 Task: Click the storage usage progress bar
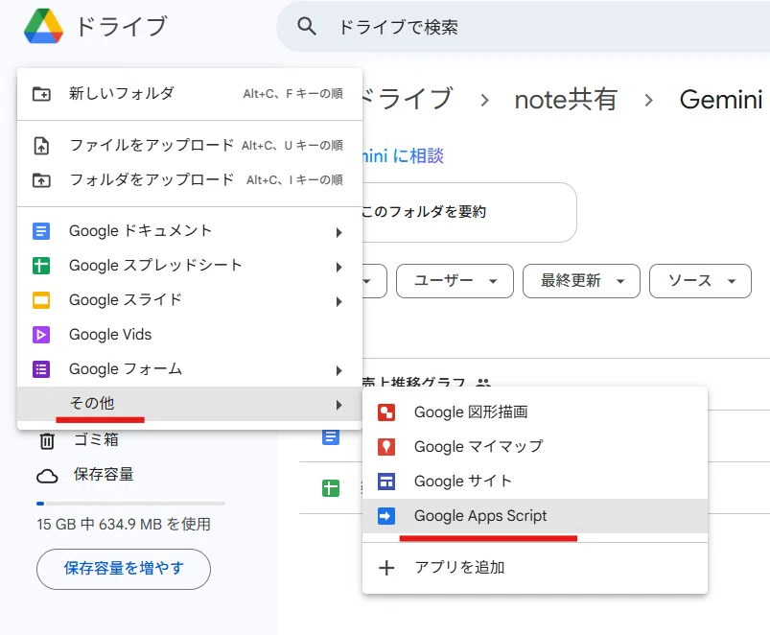pyautogui.click(x=130, y=504)
